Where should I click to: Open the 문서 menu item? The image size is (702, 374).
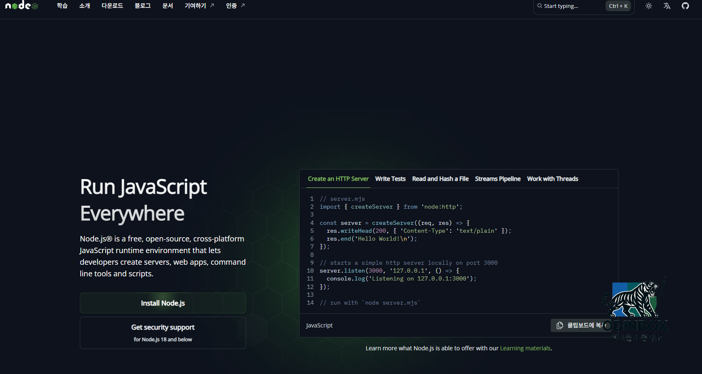[x=167, y=6]
